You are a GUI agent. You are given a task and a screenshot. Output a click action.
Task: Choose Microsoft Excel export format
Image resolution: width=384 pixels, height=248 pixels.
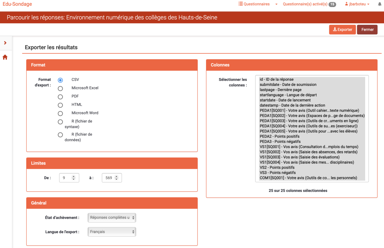(60, 88)
